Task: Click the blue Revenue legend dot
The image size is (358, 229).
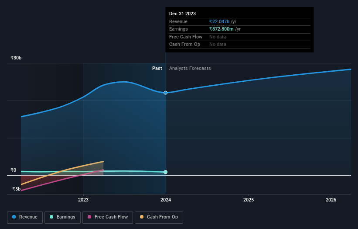Action: 14,217
